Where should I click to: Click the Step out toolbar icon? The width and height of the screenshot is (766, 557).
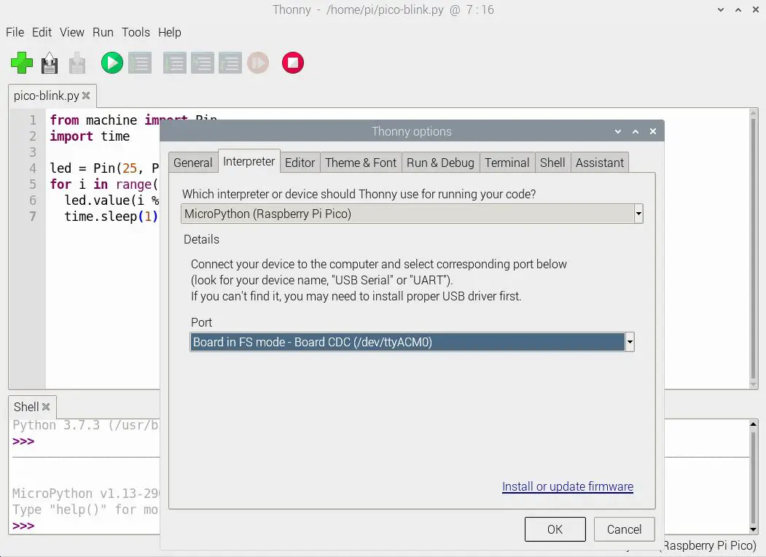coord(230,63)
